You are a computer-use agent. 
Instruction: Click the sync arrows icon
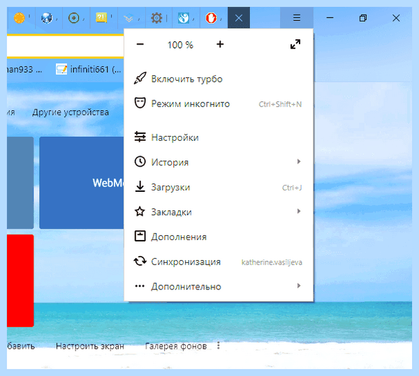[x=140, y=261]
